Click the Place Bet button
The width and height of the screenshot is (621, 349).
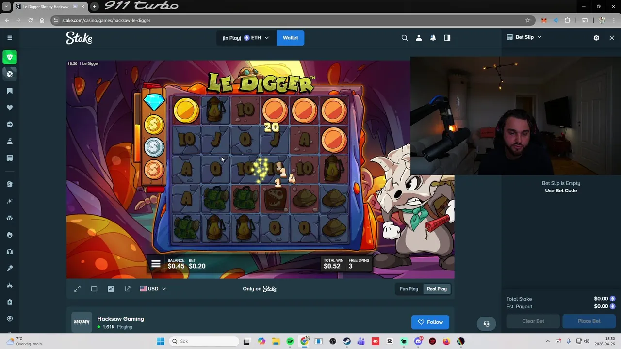589,321
